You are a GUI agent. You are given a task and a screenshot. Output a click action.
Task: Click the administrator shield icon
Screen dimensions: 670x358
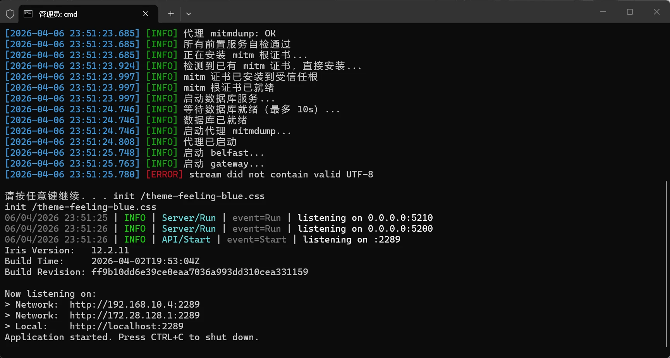coord(10,14)
